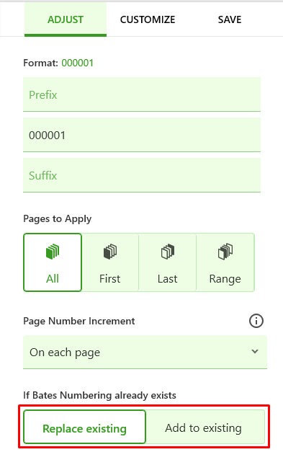The image size is (283, 452).
Task: Set numbering to a page Range
Action: (225, 262)
